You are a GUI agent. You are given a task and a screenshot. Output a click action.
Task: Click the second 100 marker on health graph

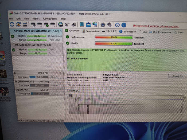tap(88, 98)
